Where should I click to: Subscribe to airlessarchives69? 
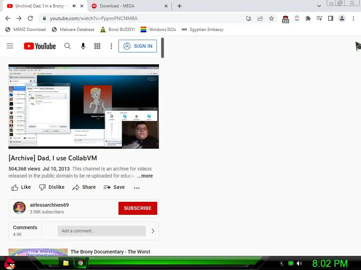coord(138,208)
